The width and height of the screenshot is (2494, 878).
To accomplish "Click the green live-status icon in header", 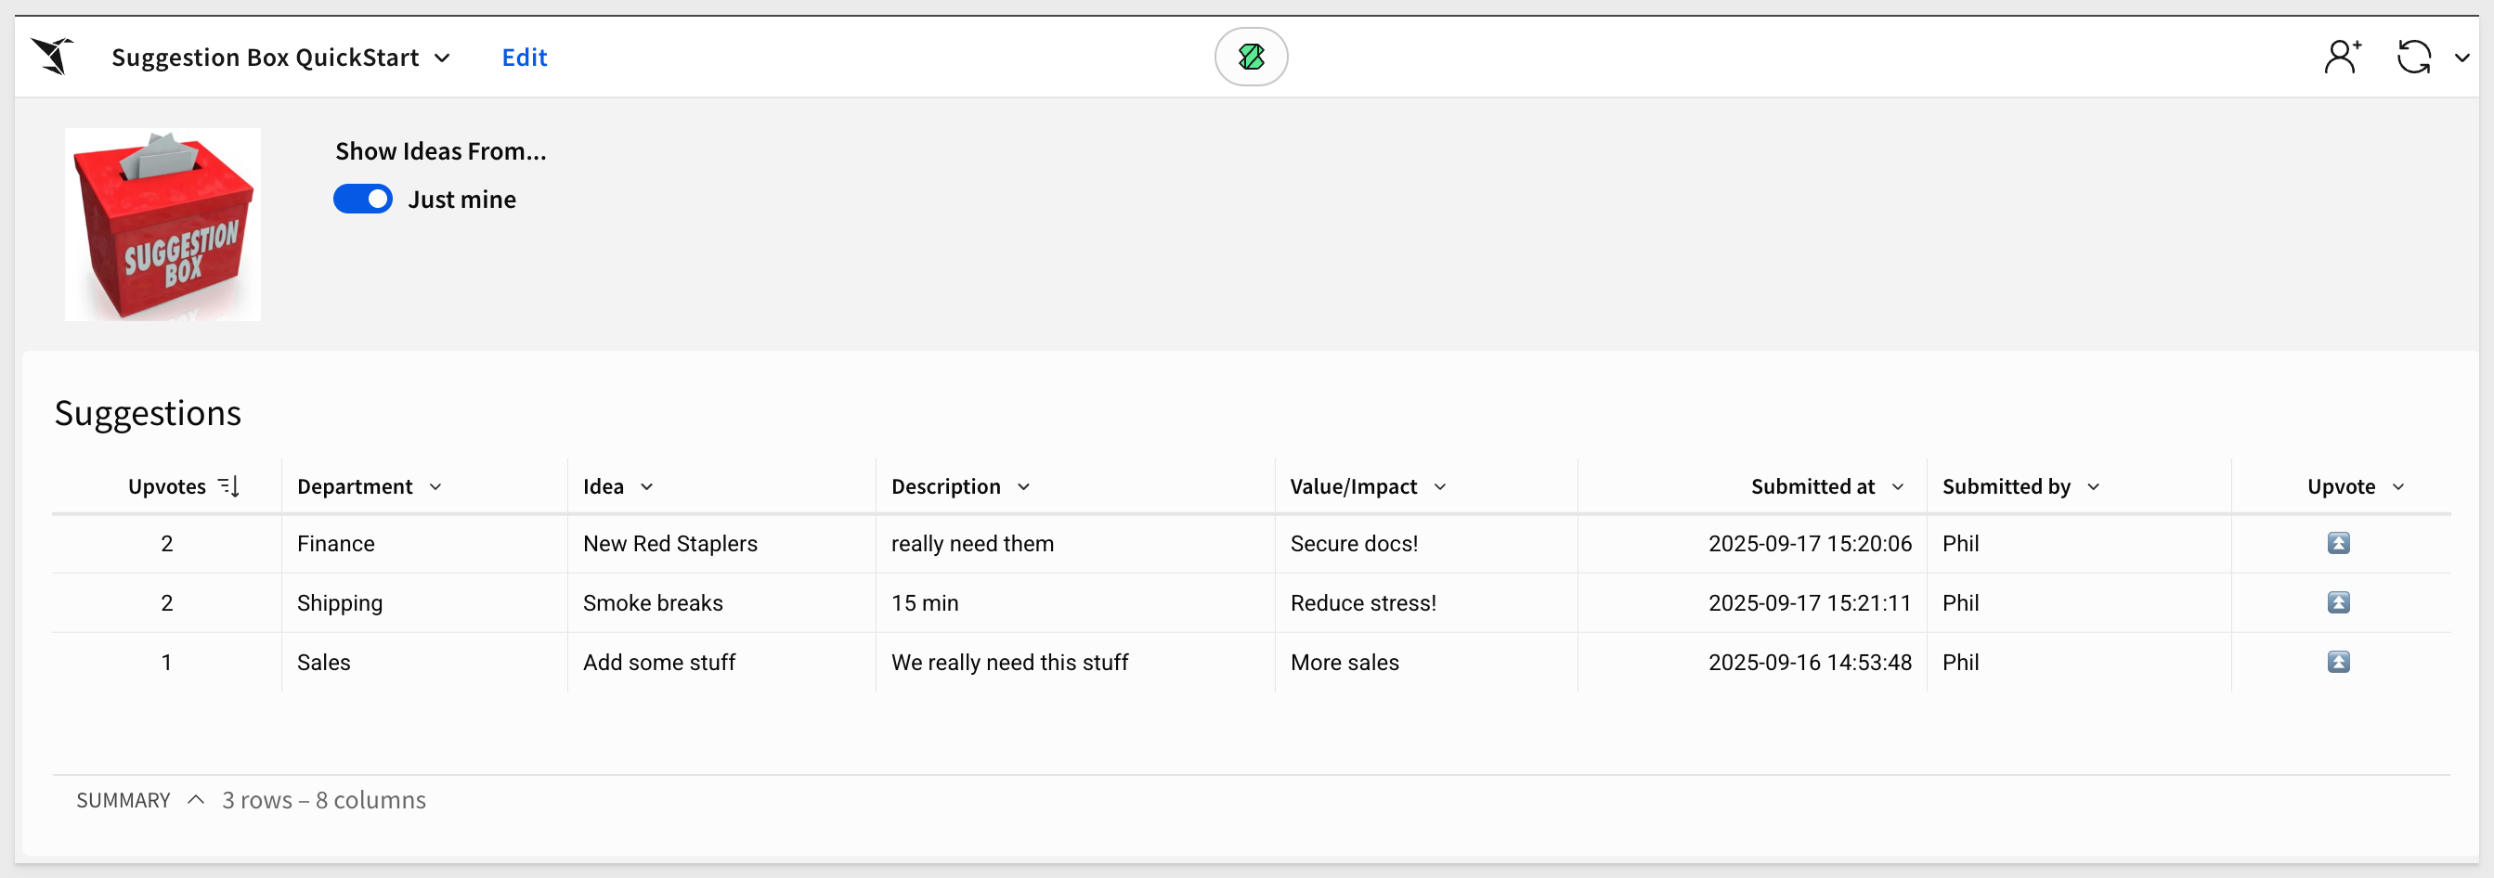I will pos(1250,58).
